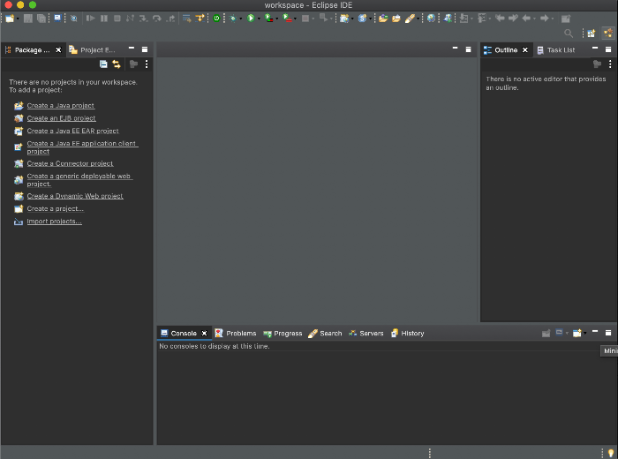Click the Back navigation arrow

[526, 19]
